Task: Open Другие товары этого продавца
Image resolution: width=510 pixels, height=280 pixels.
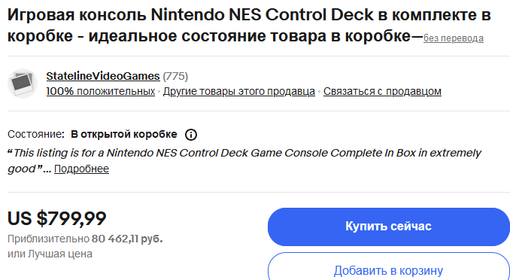Action: [x=239, y=92]
